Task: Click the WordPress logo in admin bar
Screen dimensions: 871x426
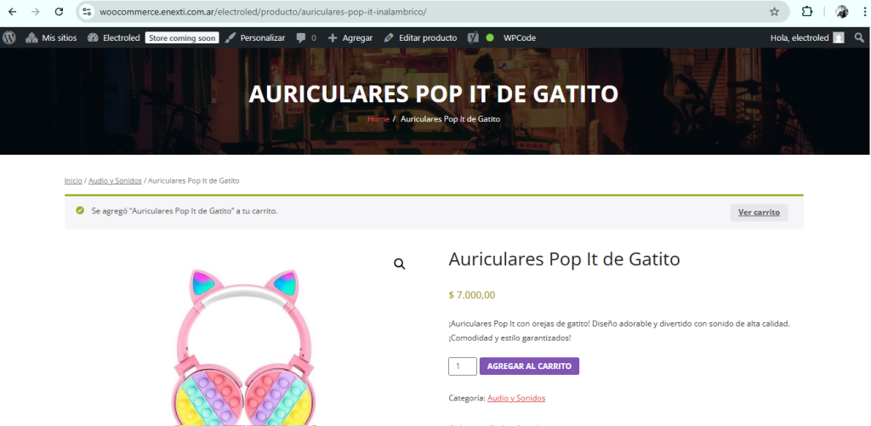Action: point(9,37)
